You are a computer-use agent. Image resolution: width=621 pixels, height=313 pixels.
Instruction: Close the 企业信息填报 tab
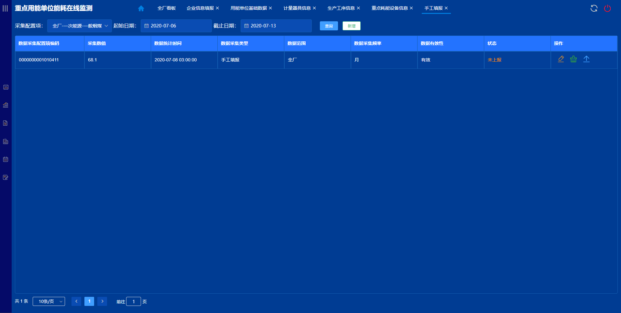217,8
